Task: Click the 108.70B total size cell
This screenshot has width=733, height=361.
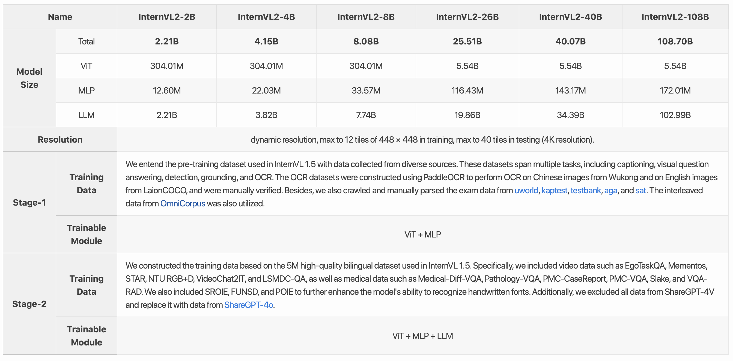Action: (x=675, y=41)
